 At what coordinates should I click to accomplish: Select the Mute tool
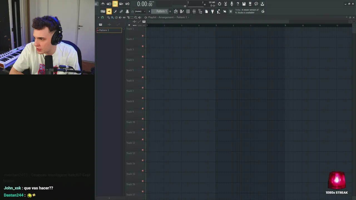point(120,17)
